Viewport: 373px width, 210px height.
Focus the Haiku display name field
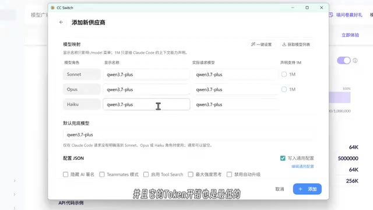pyautogui.click(x=146, y=104)
